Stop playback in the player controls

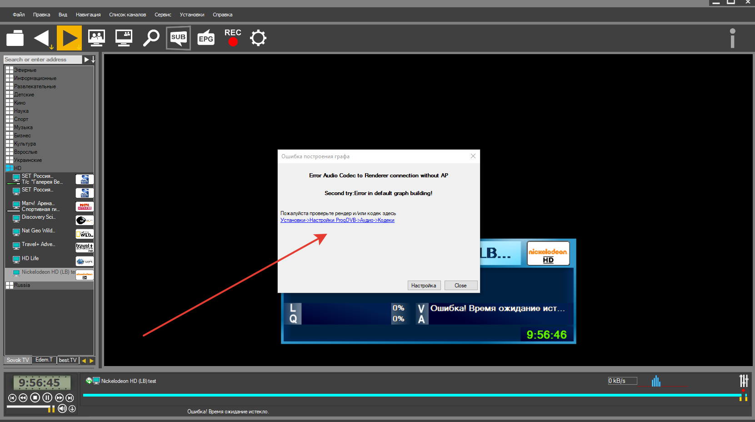[x=35, y=397]
